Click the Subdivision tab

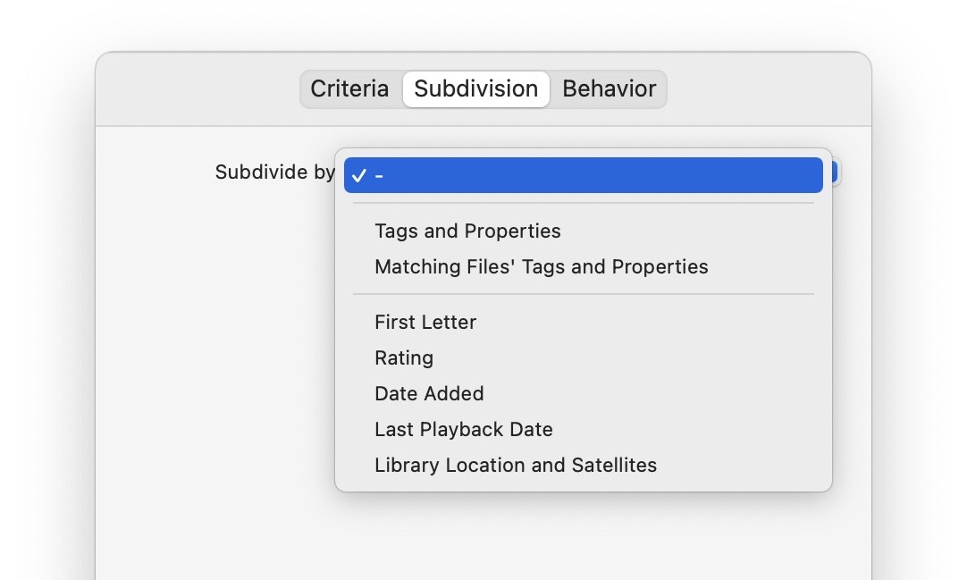(475, 88)
